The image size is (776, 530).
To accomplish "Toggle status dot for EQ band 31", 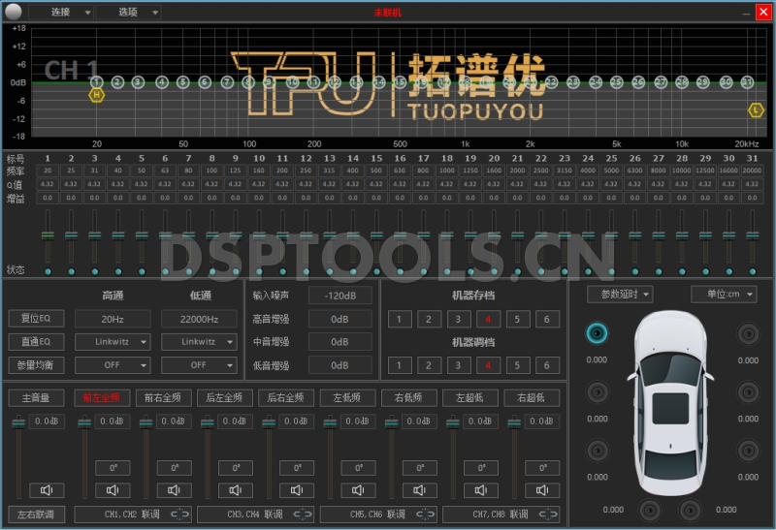I will click(x=753, y=271).
